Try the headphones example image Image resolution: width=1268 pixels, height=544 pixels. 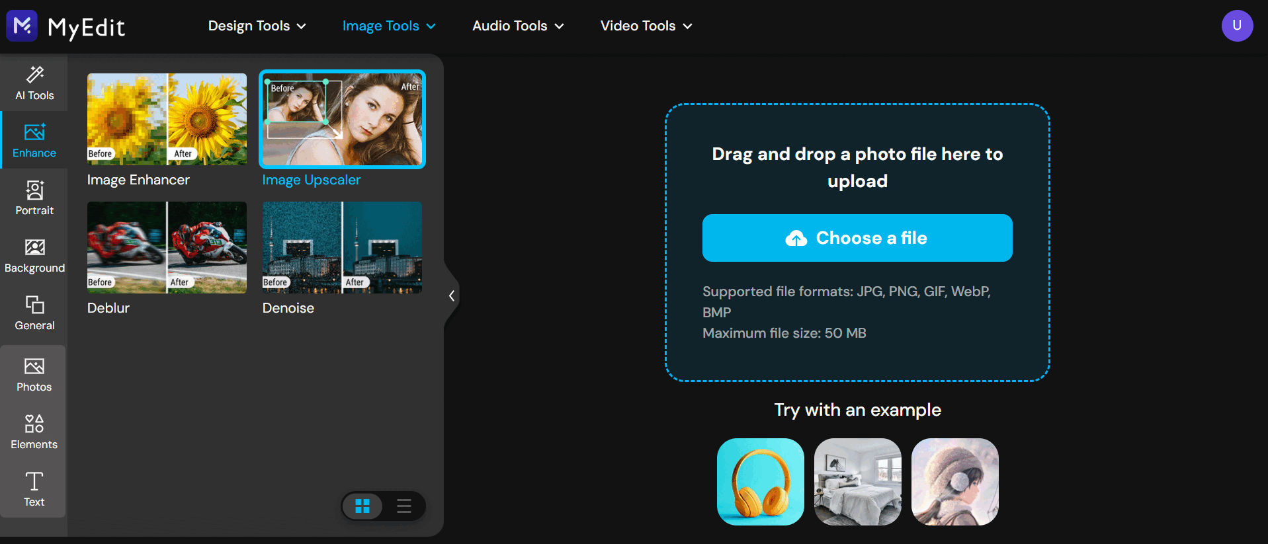pos(761,482)
